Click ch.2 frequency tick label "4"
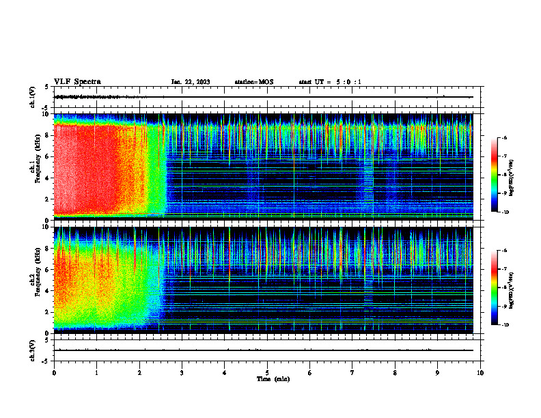 click(x=48, y=291)
